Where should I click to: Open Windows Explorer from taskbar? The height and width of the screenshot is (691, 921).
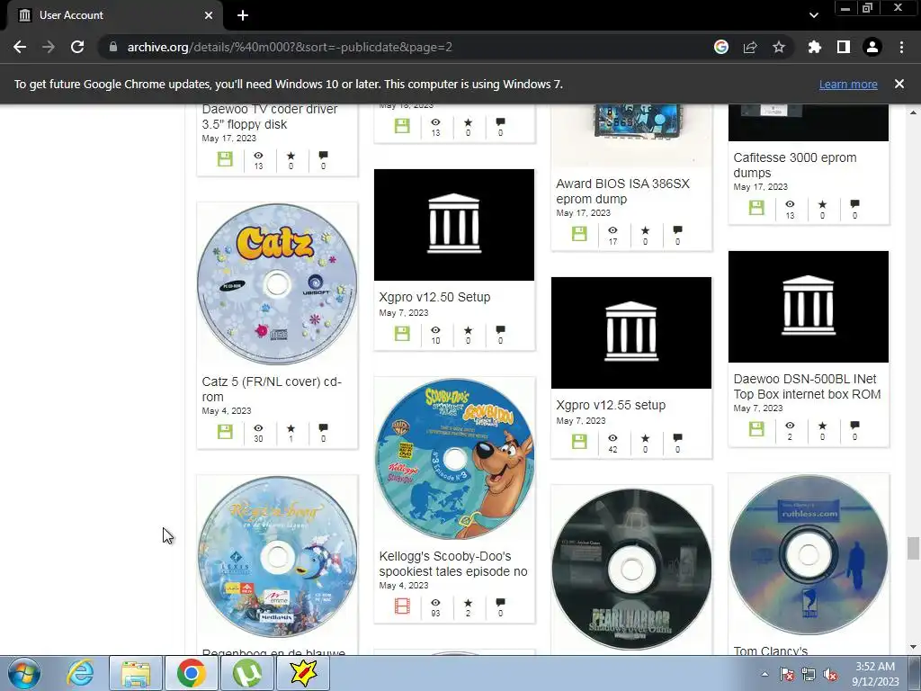[x=136, y=673]
